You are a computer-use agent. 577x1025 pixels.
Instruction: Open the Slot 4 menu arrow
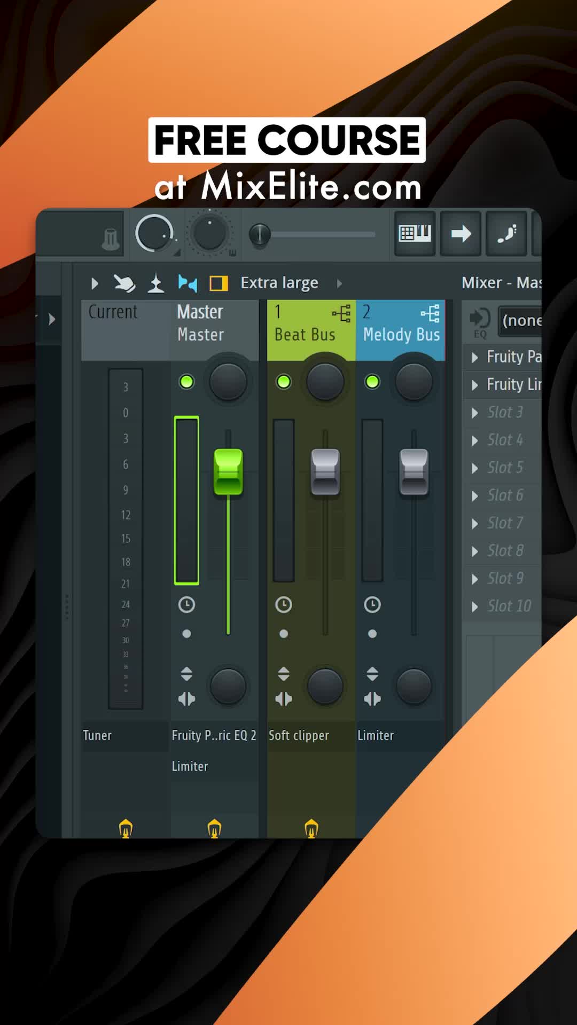474,440
